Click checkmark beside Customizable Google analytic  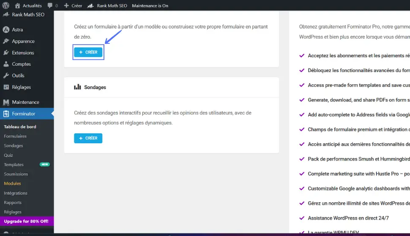[x=302, y=188]
